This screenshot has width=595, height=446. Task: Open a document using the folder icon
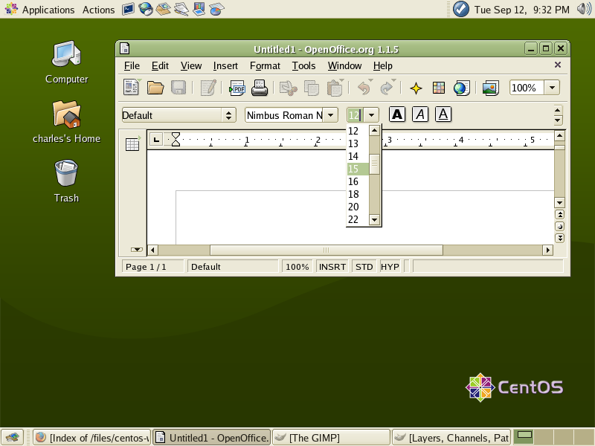pyautogui.click(x=157, y=88)
